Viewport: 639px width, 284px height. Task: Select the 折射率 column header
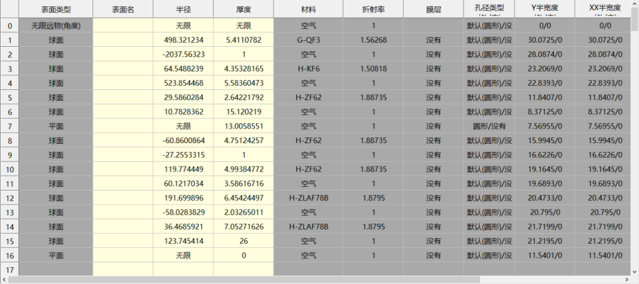point(373,9)
